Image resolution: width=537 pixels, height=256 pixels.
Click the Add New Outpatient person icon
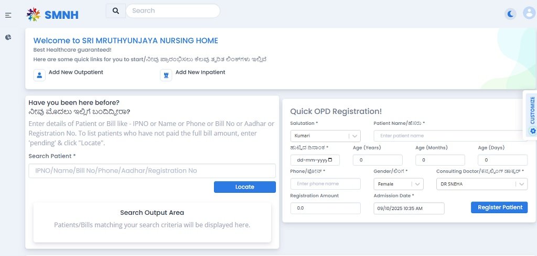click(x=39, y=75)
